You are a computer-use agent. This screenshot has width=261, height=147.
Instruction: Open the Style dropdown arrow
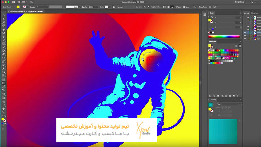click(x=109, y=7)
